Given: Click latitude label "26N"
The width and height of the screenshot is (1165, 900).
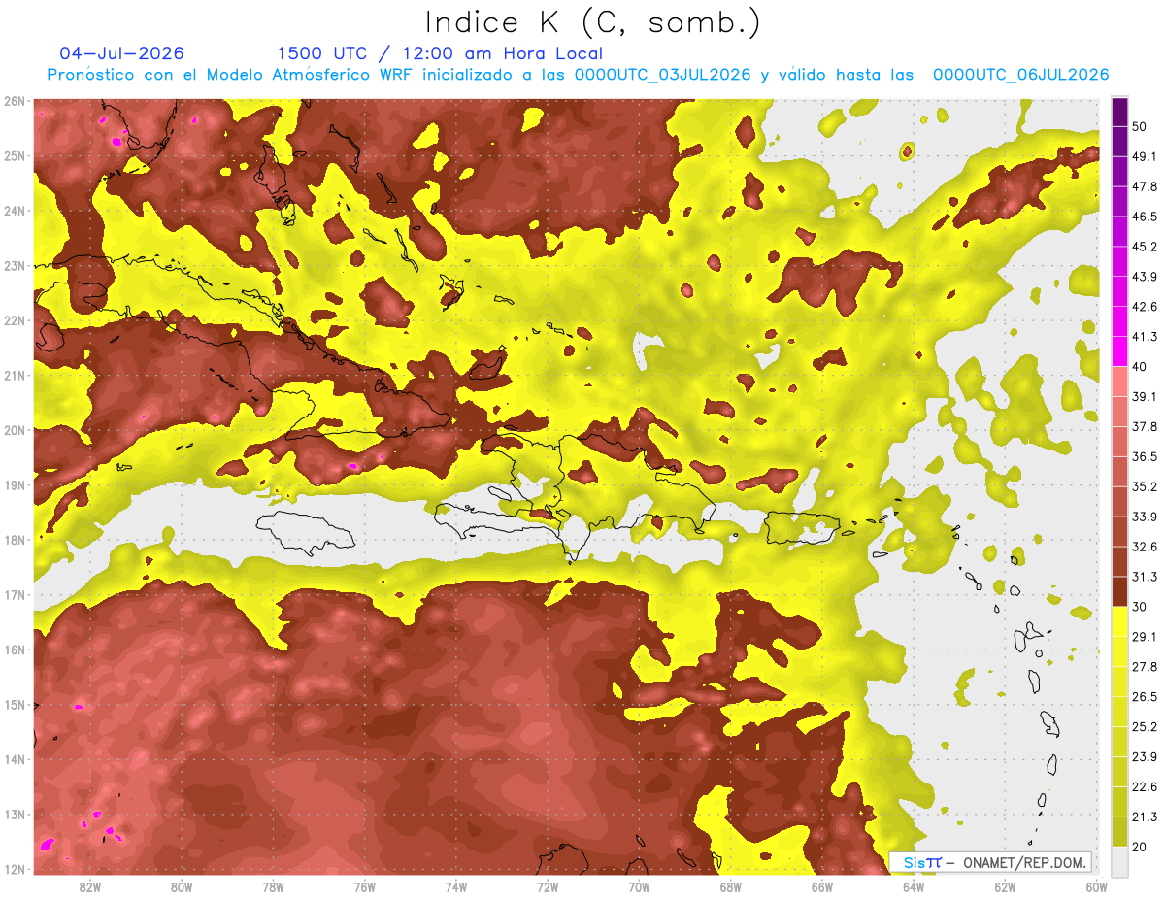Looking at the screenshot, I should tap(15, 101).
